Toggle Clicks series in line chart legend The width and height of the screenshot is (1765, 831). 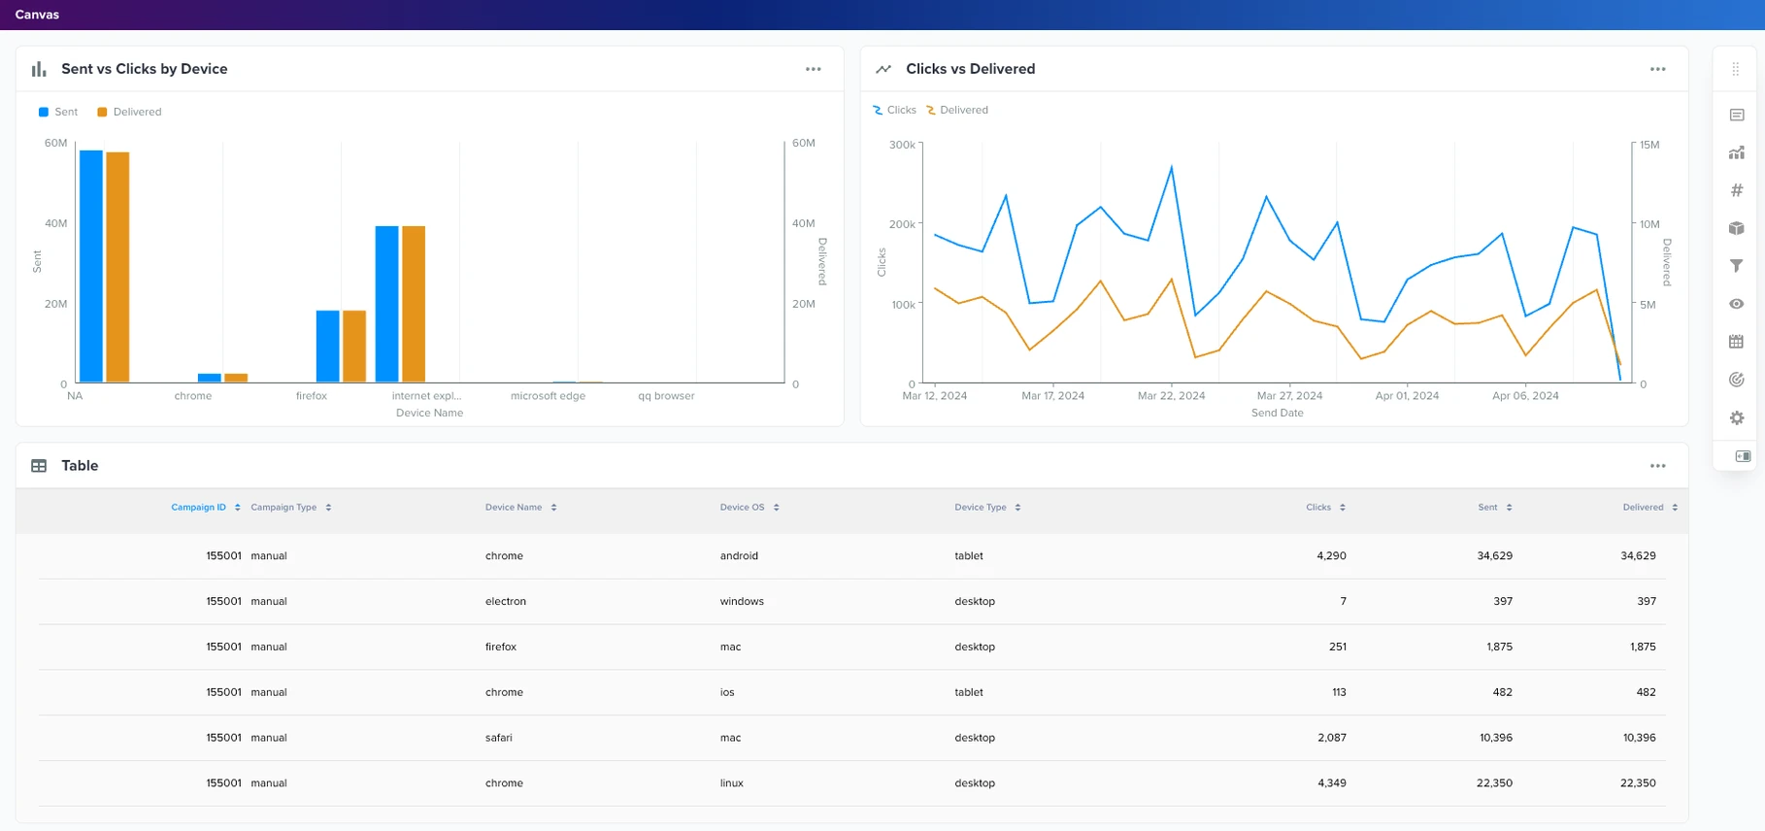click(x=894, y=110)
